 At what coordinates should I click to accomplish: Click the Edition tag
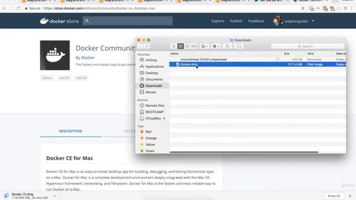point(47,78)
